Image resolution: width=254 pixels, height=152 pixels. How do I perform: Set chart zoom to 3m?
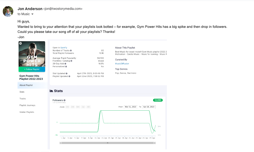pos(73,107)
